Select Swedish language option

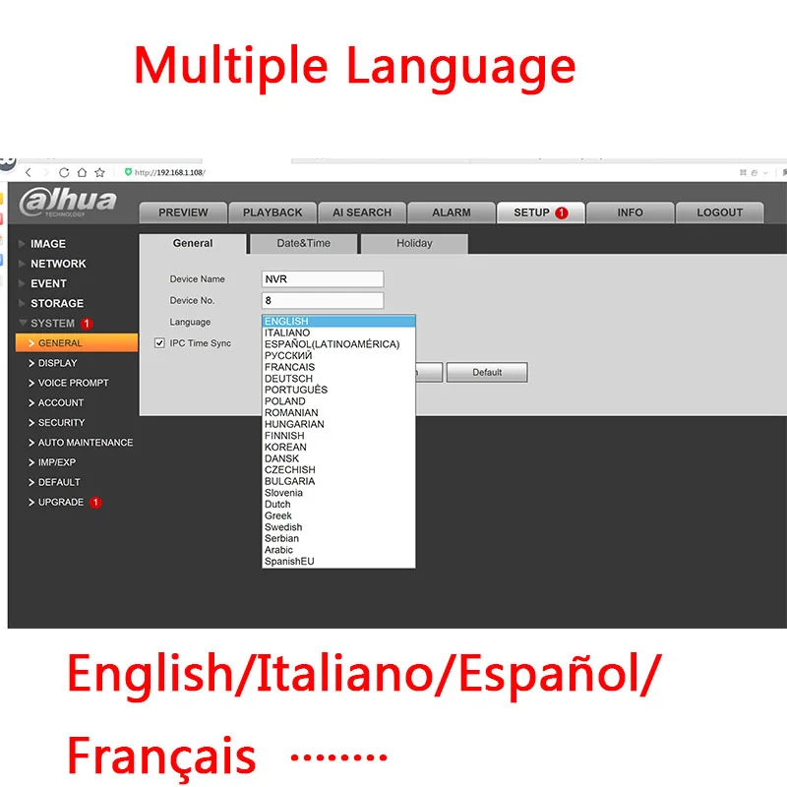coord(338,527)
